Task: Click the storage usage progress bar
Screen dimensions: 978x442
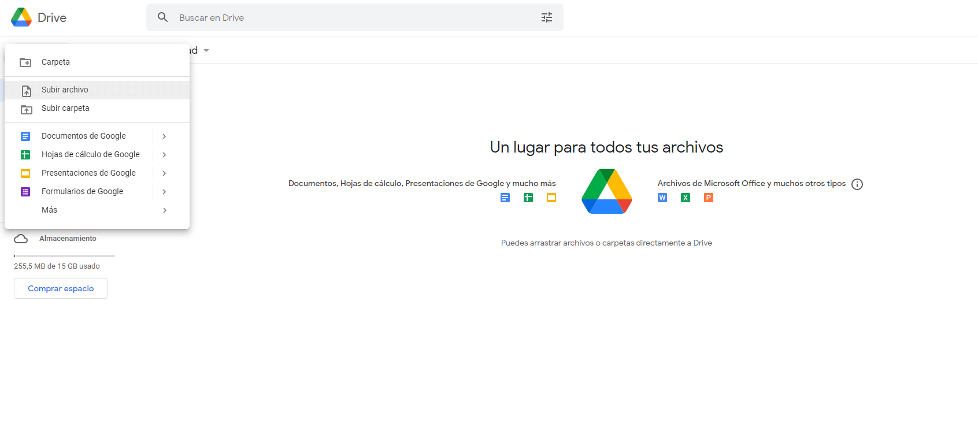Action: tap(64, 255)
